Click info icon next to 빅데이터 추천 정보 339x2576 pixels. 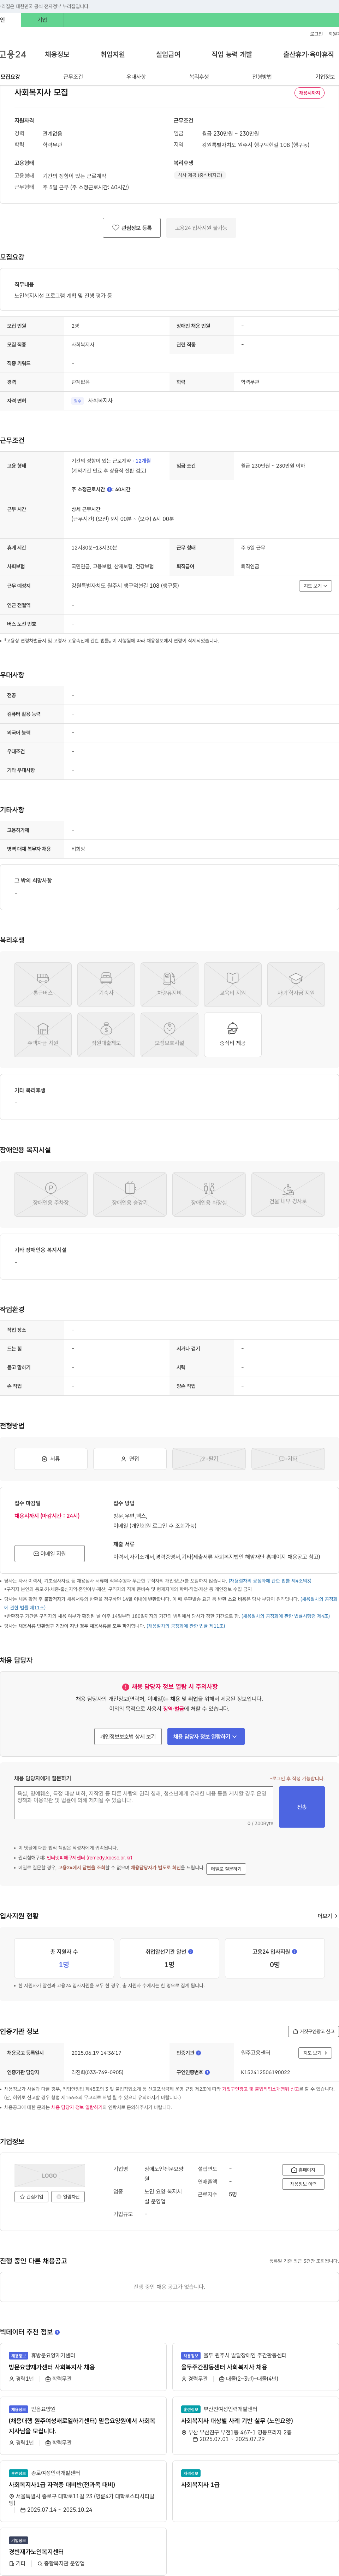point(57,2332)
